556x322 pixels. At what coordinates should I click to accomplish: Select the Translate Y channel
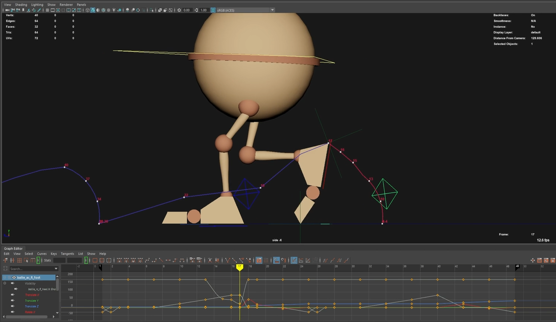[x=32, y=301]
